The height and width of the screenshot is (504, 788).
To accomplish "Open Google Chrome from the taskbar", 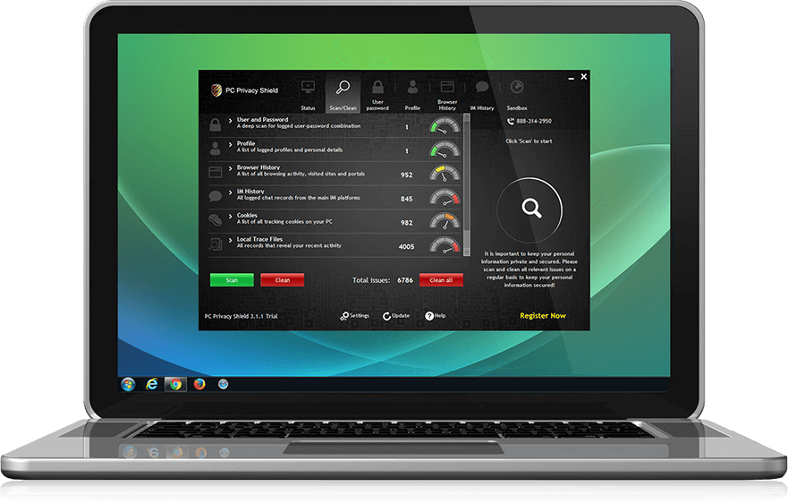I will (x=175, y=385).
